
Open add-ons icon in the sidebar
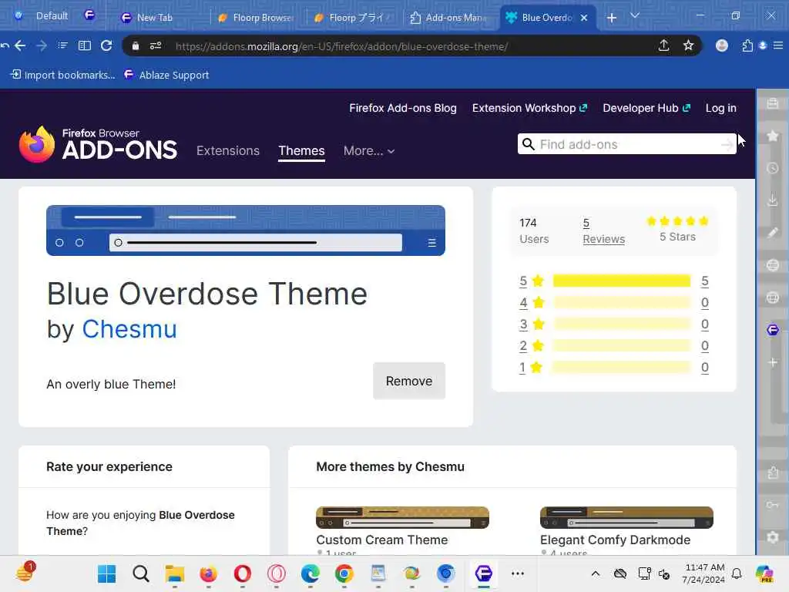pos(772,473)
